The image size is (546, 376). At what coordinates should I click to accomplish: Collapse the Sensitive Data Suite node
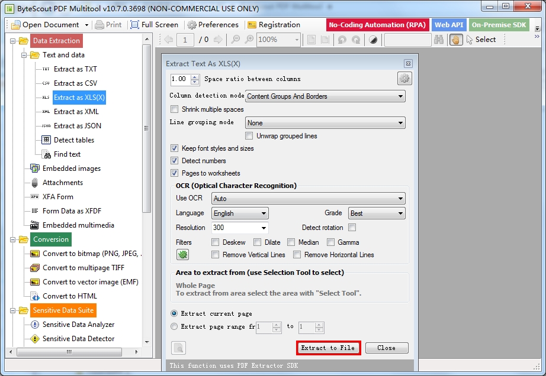click(x=13, y=310)
